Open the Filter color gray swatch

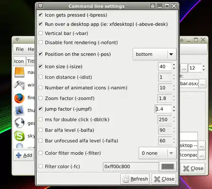click(168, 166)
